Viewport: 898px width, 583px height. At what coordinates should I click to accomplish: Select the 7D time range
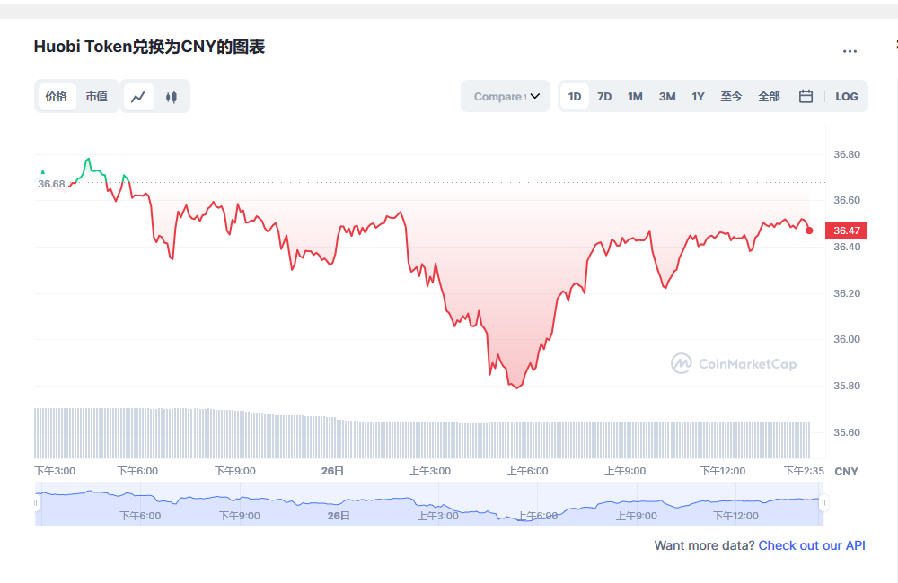click(604, 97)
